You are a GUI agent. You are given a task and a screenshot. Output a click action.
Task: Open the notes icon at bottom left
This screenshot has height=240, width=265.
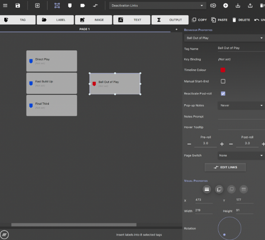(x=4, y=234)
